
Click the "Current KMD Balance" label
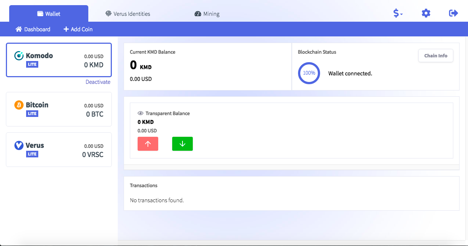[x=153, y=52]
